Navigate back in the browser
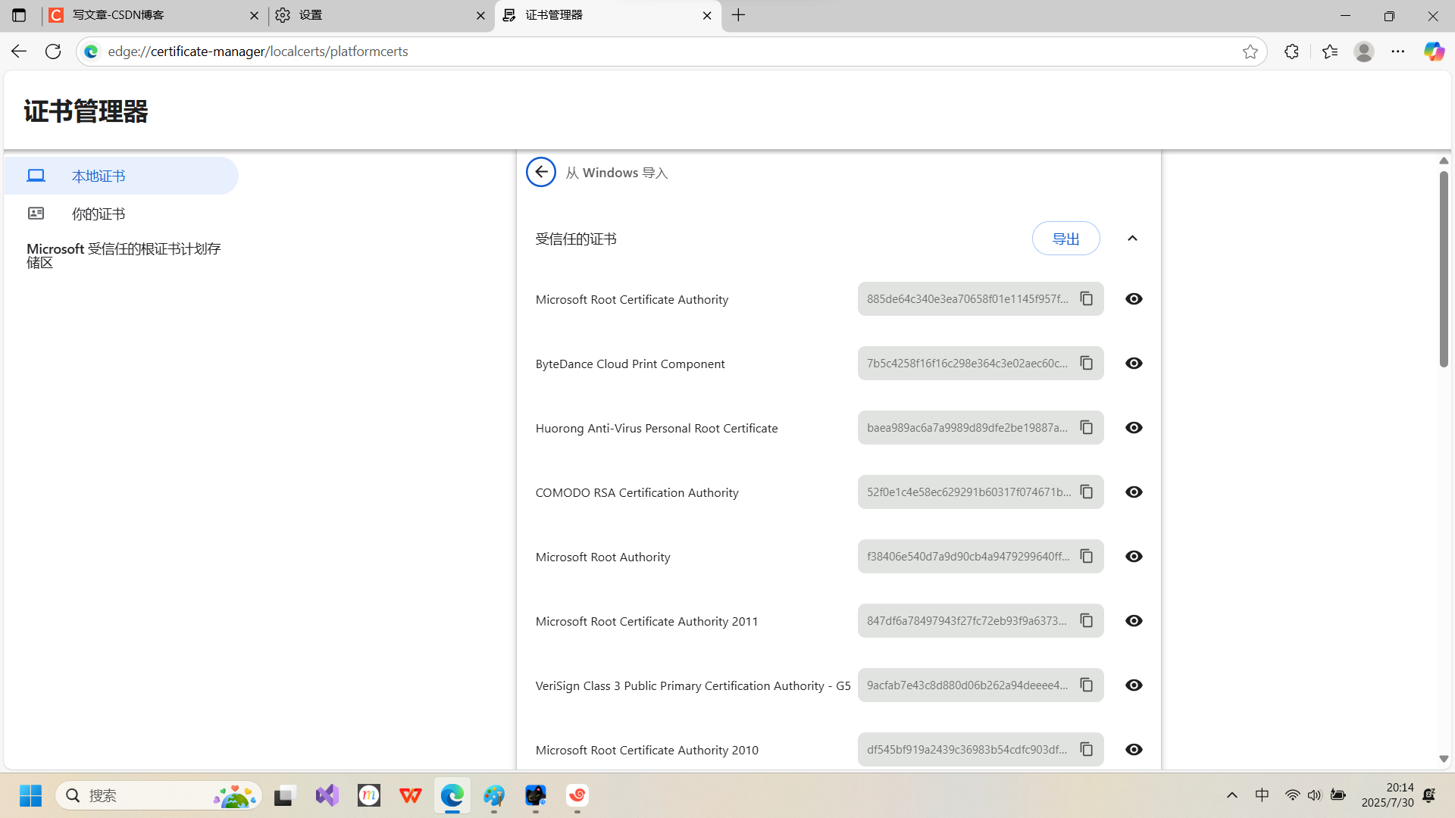The height and width of the screenshot is (818, 1455). [19, 52]
